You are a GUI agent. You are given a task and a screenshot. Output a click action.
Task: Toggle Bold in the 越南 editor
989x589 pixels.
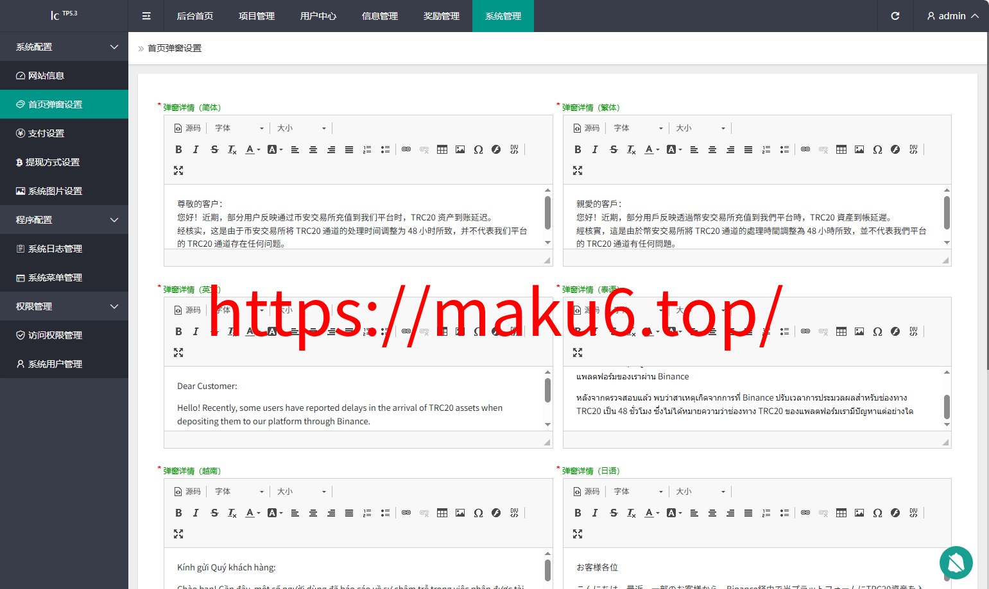coord(178,513)
